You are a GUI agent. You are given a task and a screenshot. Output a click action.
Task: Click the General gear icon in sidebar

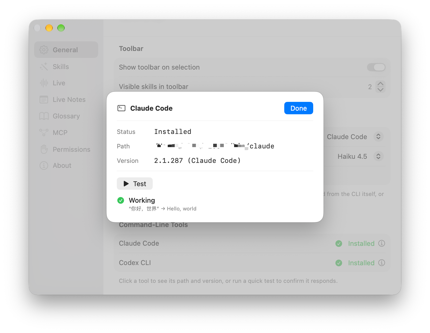pyautogui.click(x=44, y=50)
